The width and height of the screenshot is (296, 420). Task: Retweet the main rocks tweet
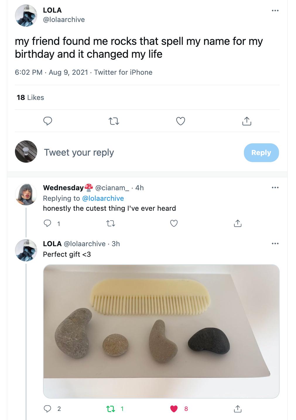pos(114,121)
